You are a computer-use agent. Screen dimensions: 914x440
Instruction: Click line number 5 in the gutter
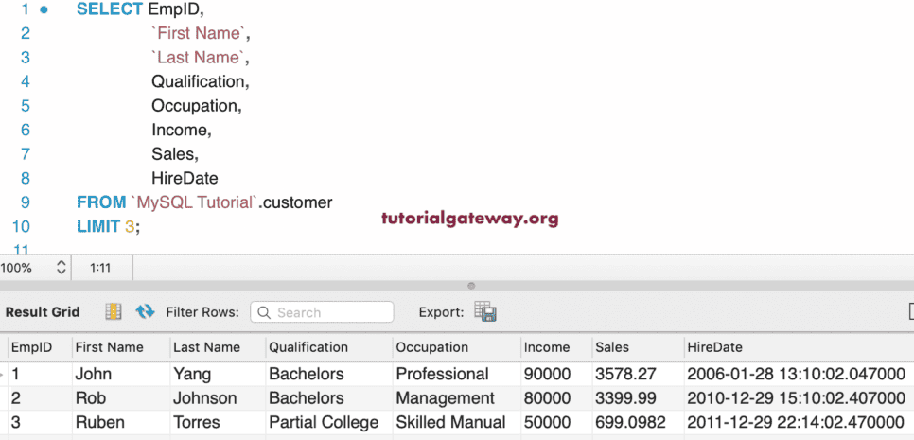25,105
